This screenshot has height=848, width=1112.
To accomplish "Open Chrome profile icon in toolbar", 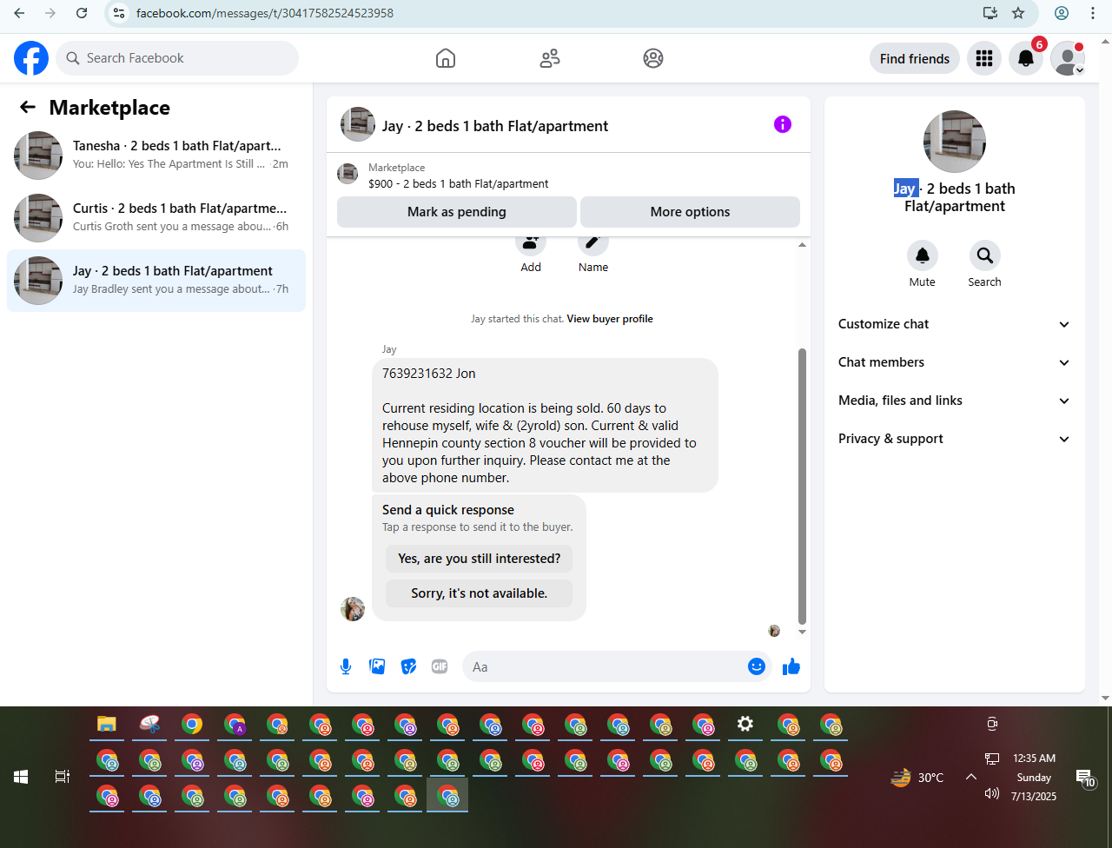I will 1062,13.
